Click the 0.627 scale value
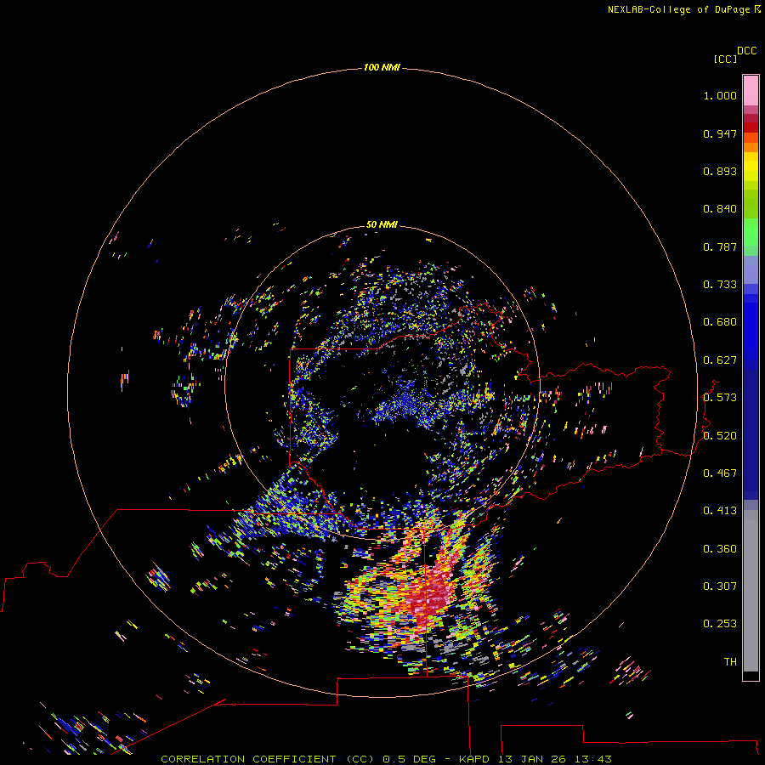The width and height of the screenshot is (765, 765). pos(720,360)
